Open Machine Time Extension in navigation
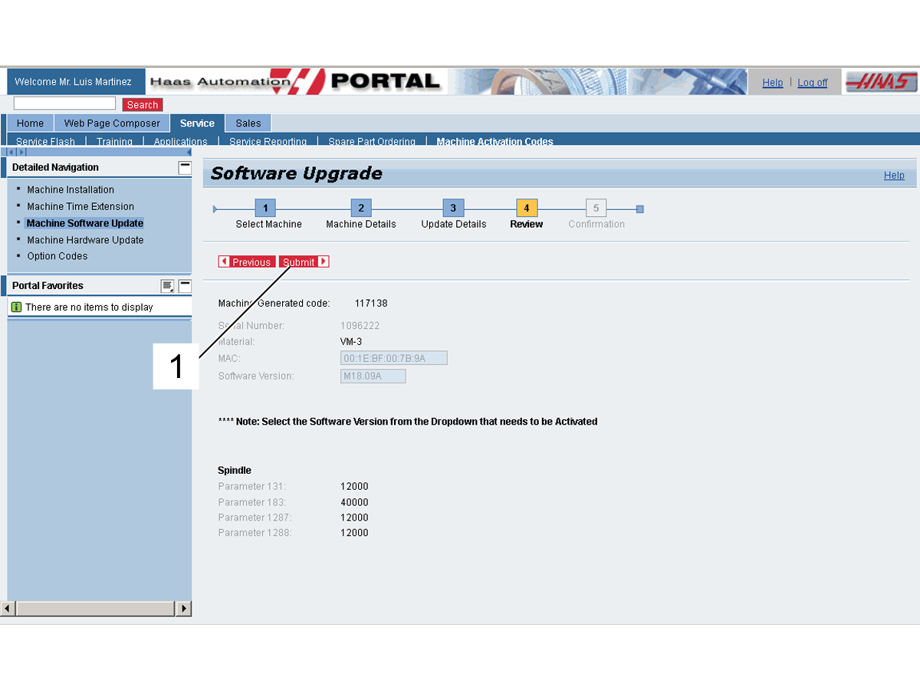 pyautogui.click(x=80, y=206)
